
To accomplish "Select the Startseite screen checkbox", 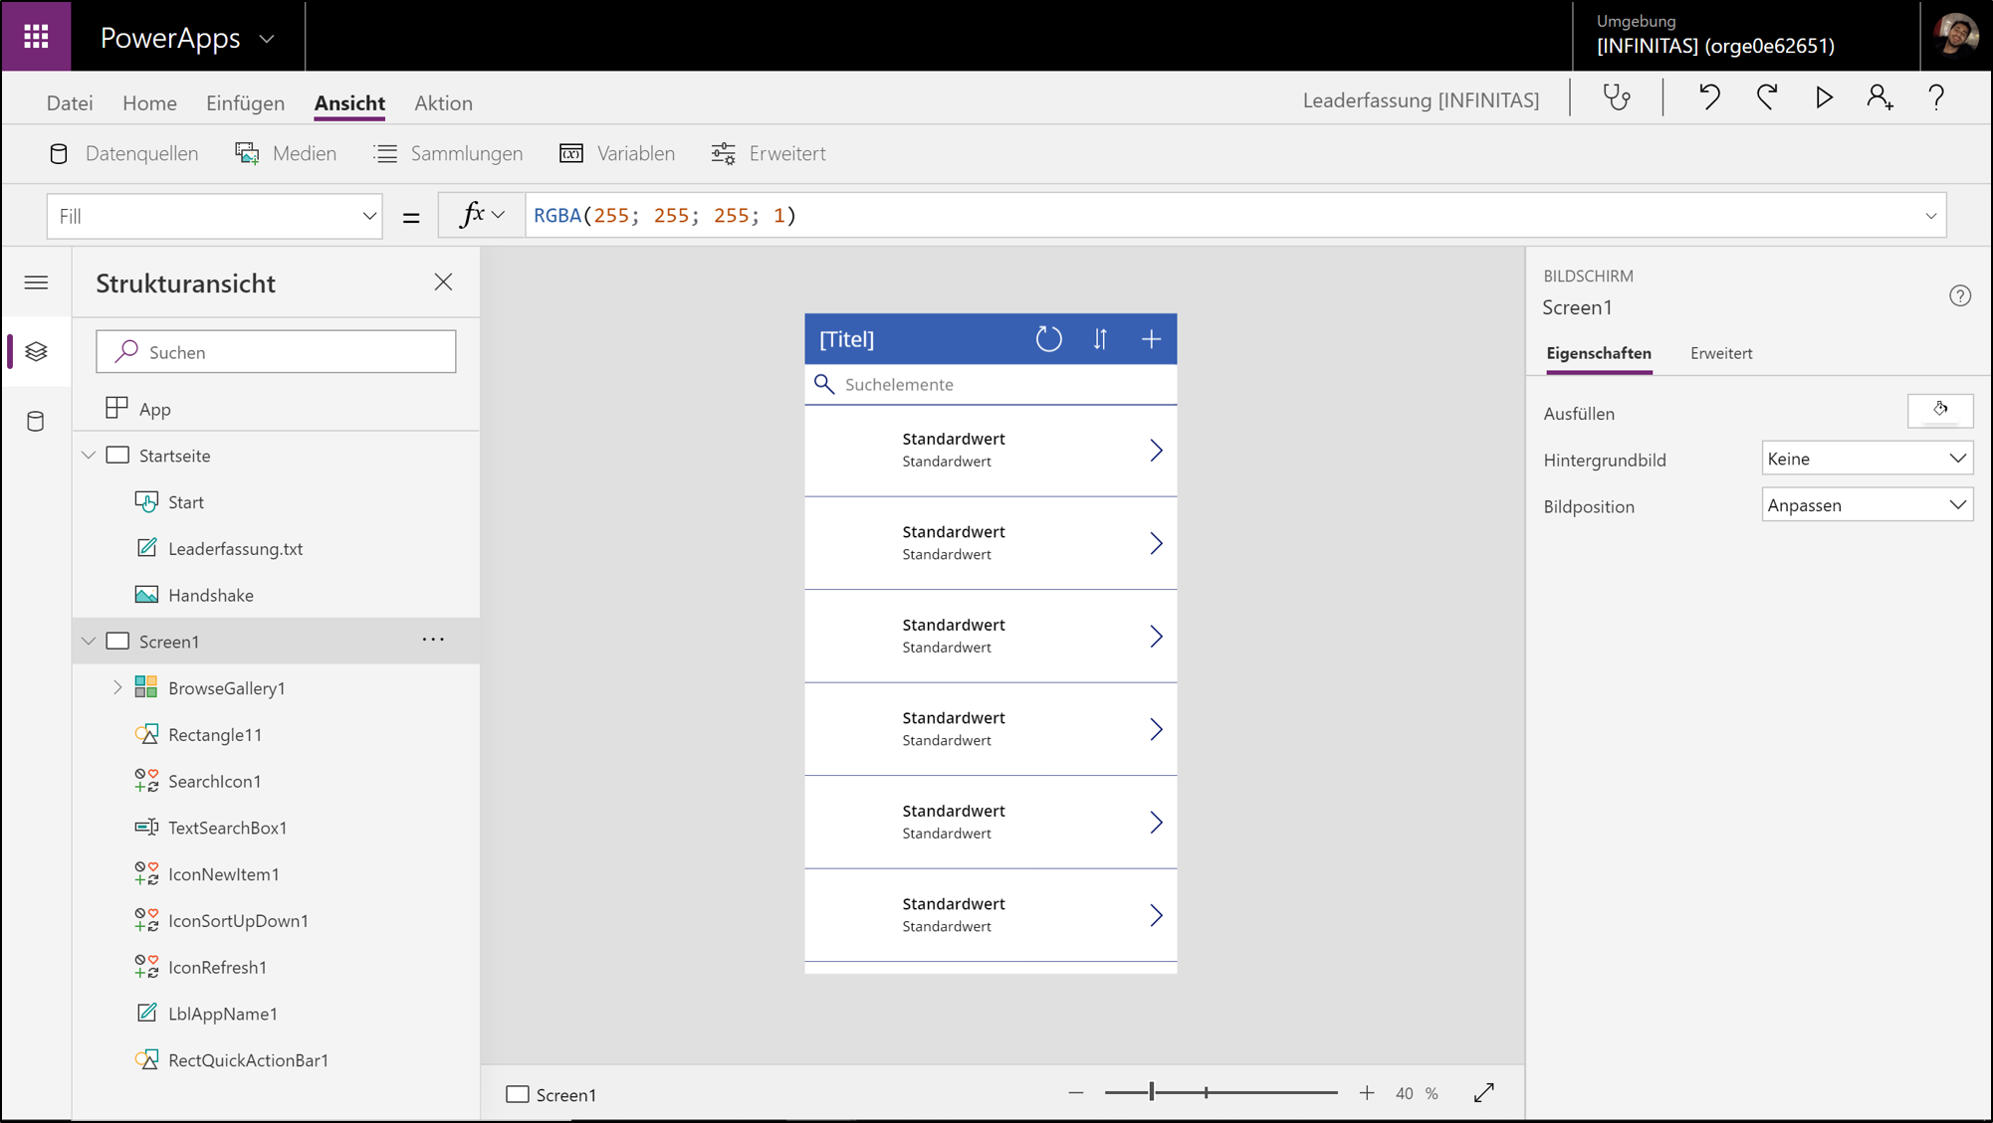I will pos(117,455).
